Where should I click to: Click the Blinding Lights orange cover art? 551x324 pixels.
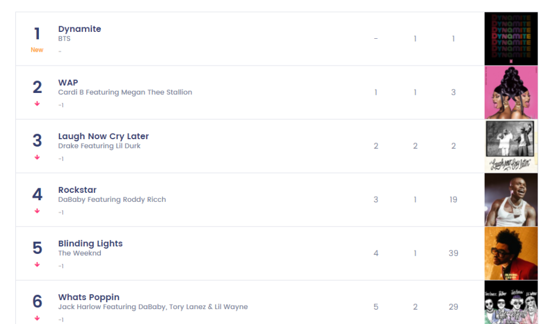(511, 253)
